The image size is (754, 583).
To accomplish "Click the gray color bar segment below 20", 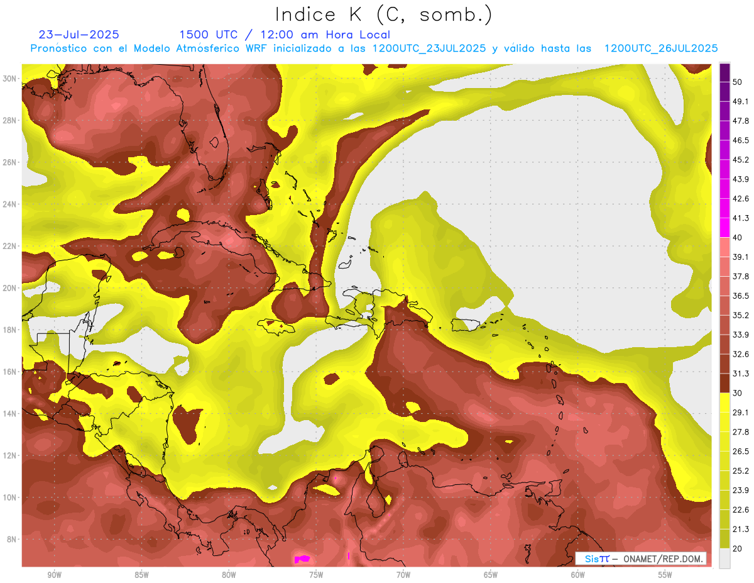I will click(724, 558).
